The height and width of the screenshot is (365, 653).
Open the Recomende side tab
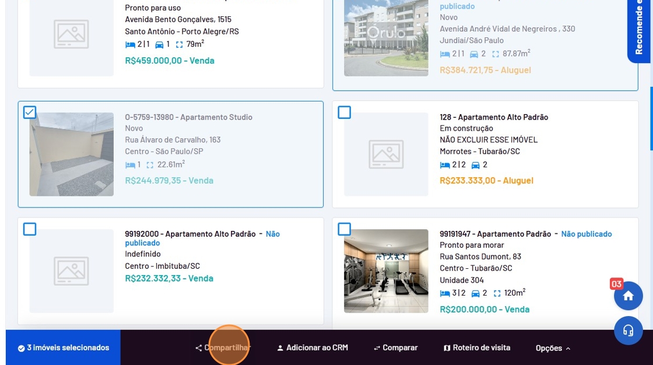tap(640, 29)
